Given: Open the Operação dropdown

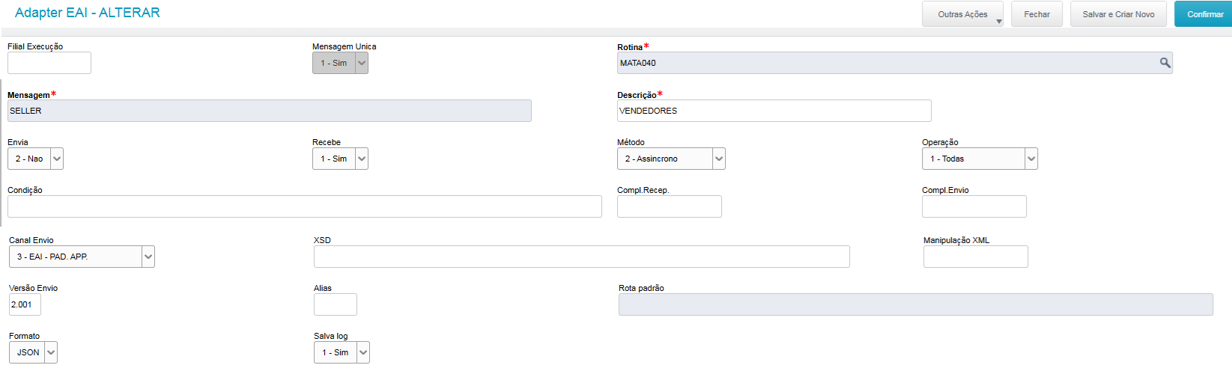Looking at the screenshot, I should [x=1031, y=159].
